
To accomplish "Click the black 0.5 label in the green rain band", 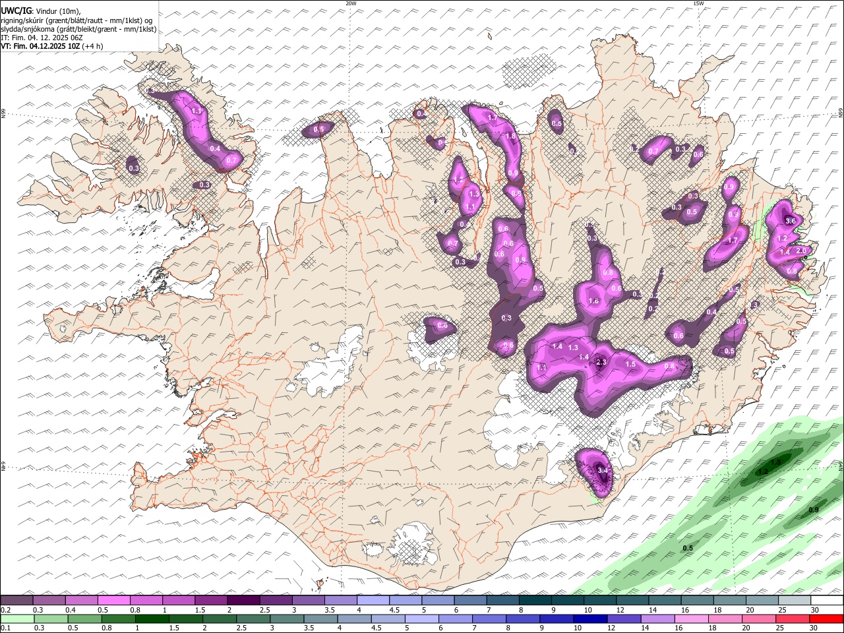I will point(688,549).
